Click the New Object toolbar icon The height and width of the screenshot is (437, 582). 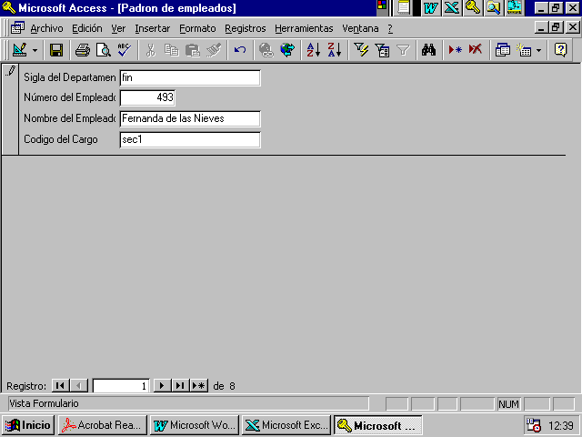pyautogui.click(x=524, y=50)
